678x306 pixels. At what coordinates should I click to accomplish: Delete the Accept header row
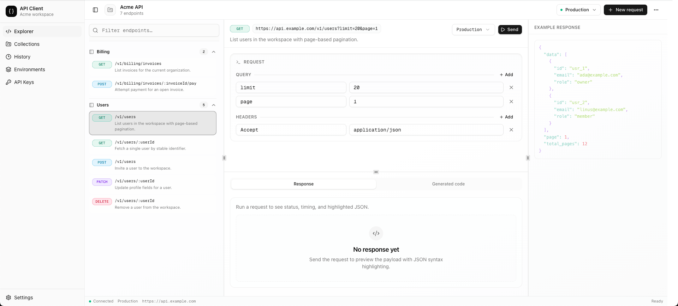(511, 130)
